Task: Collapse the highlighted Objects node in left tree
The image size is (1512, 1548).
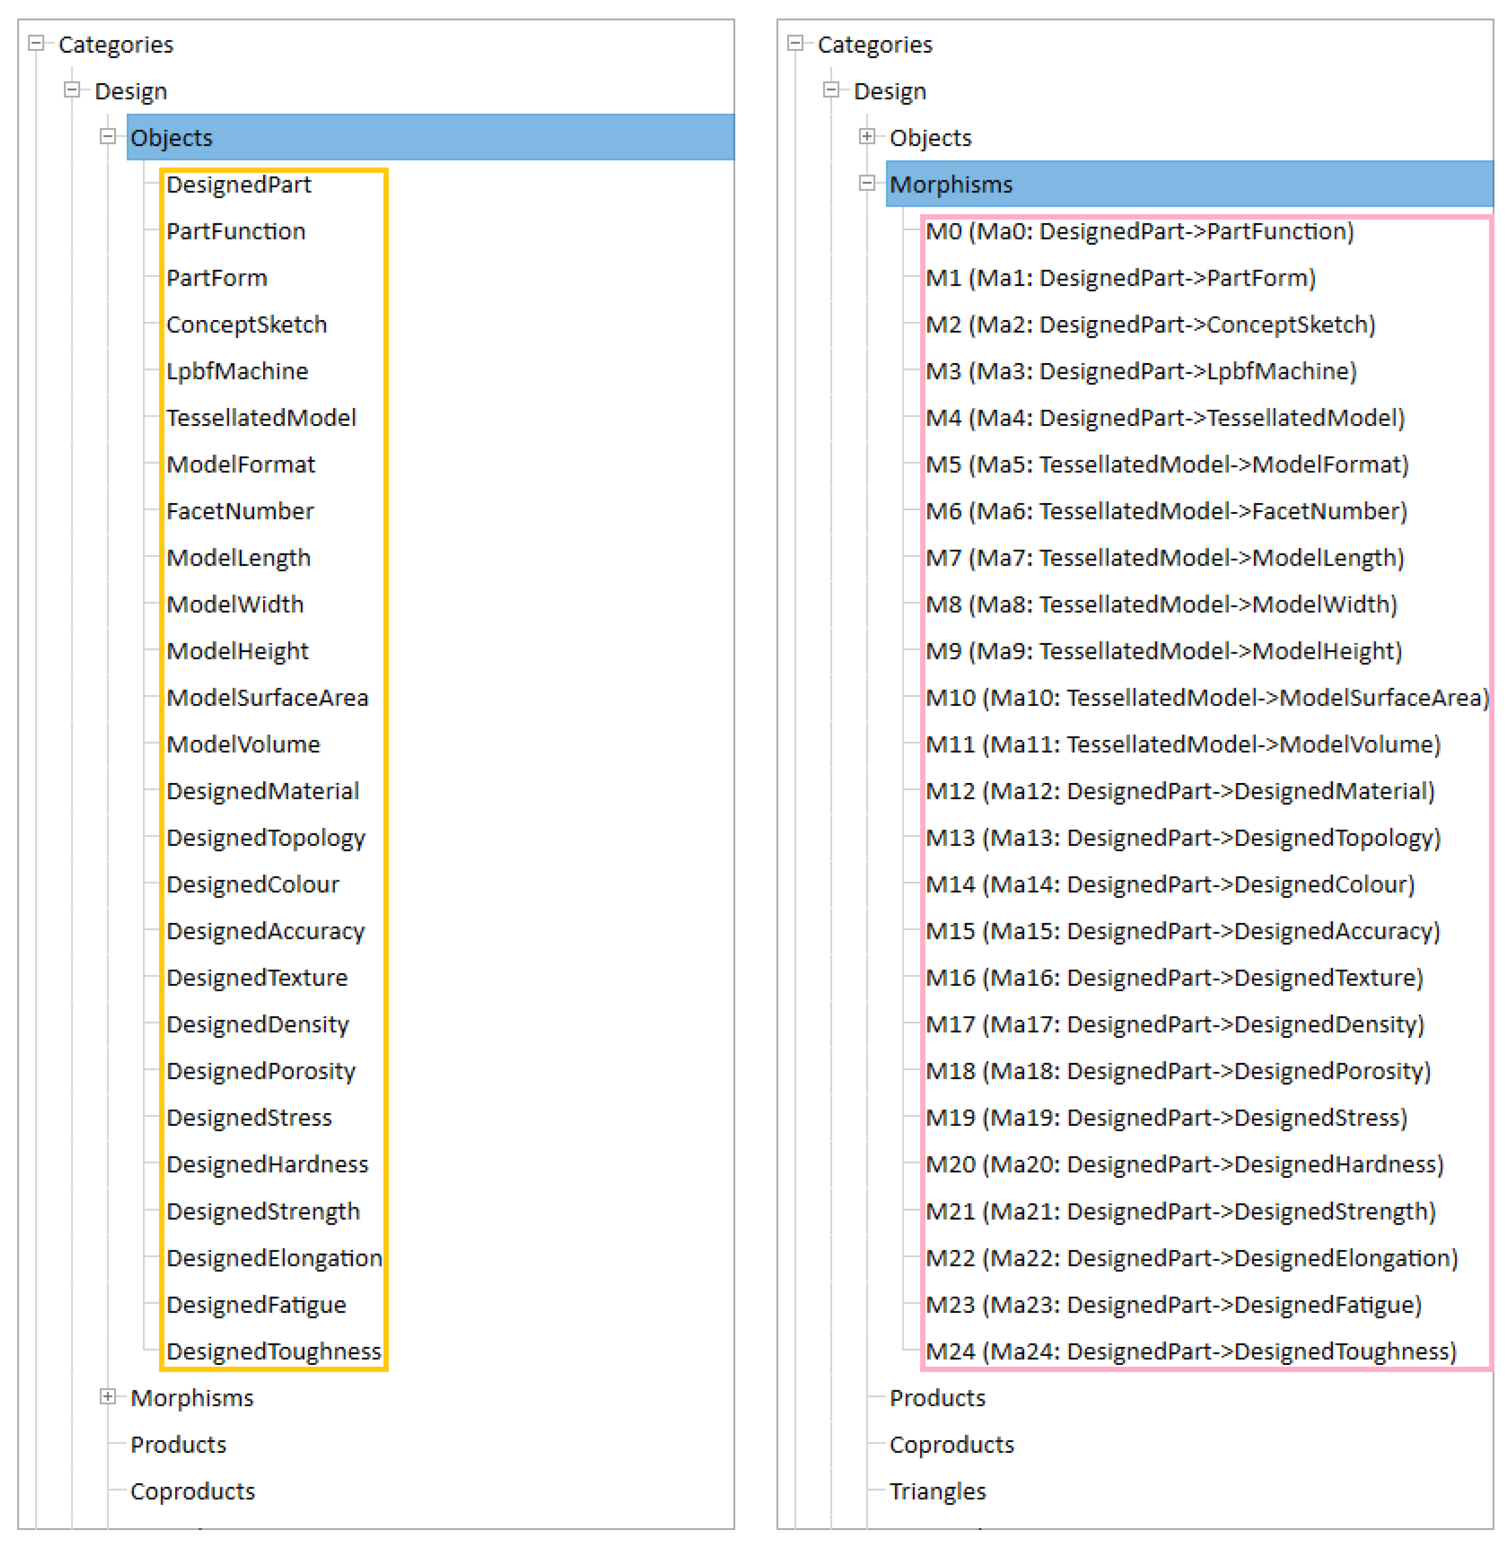Action: pos(107,136)
